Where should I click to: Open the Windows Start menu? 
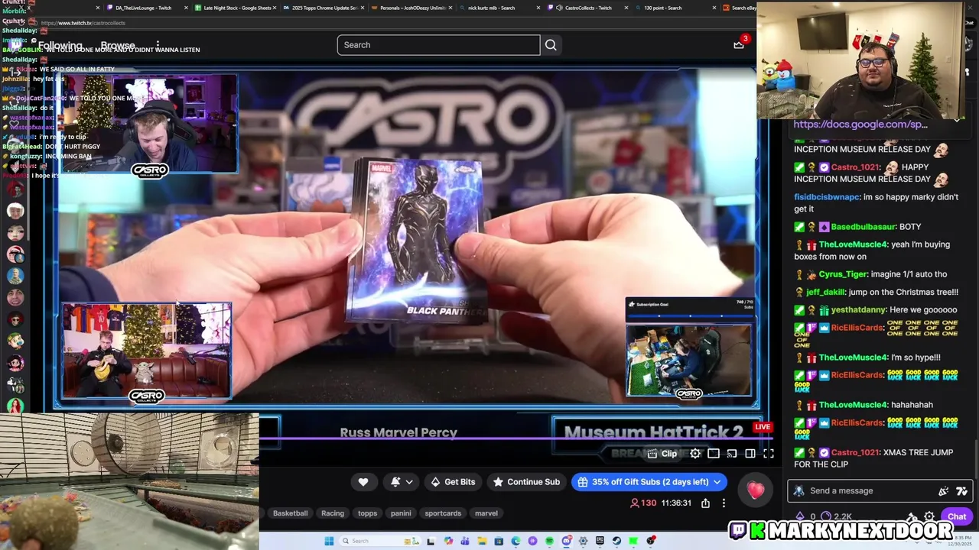[329, 541]
